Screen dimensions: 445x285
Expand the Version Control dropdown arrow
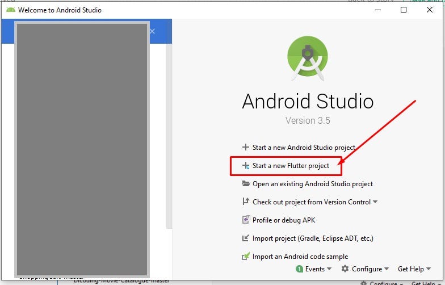click(375, 202)
